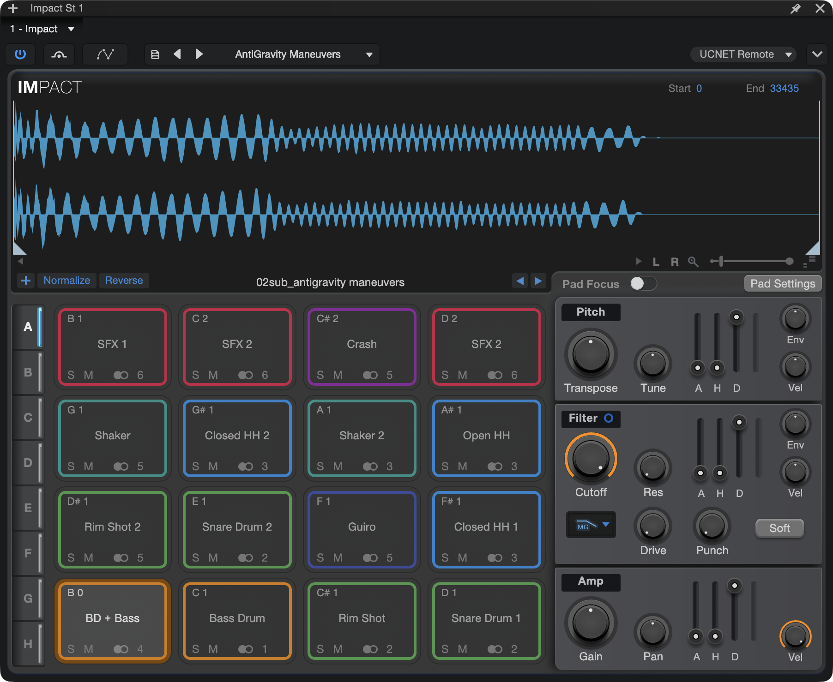Click the Normalize button
The width and height of the screenshot is (833, 682).
[67, 281]
